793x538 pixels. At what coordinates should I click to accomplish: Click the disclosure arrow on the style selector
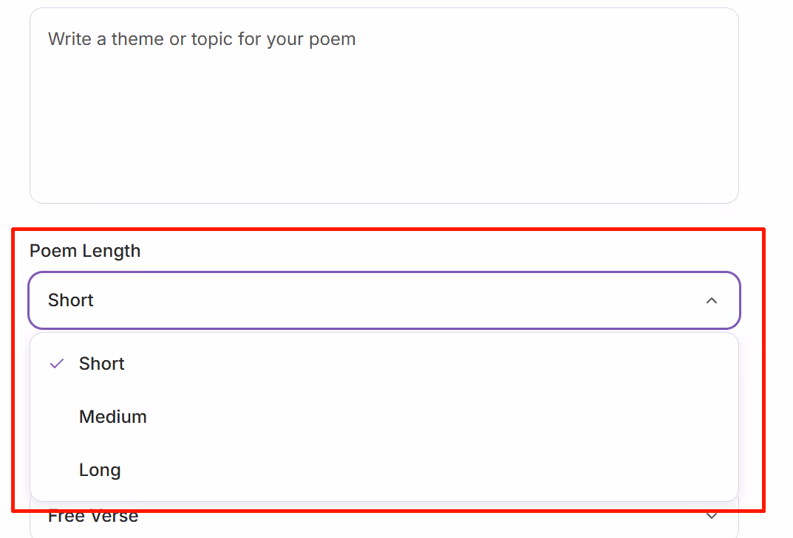coord(712,516)
